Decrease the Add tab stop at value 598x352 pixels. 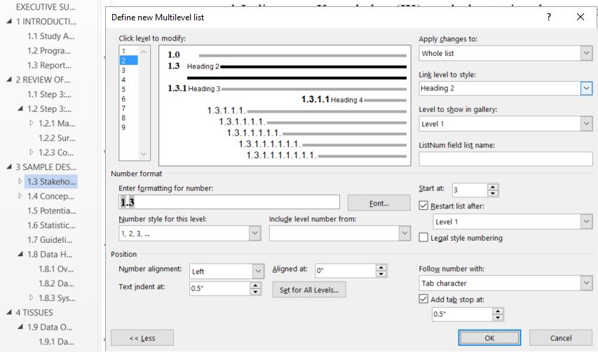498,318
